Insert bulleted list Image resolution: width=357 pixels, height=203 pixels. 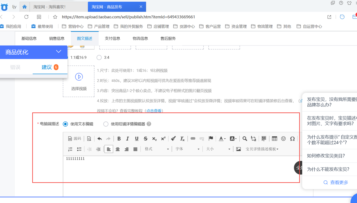[x=79, y=149]
